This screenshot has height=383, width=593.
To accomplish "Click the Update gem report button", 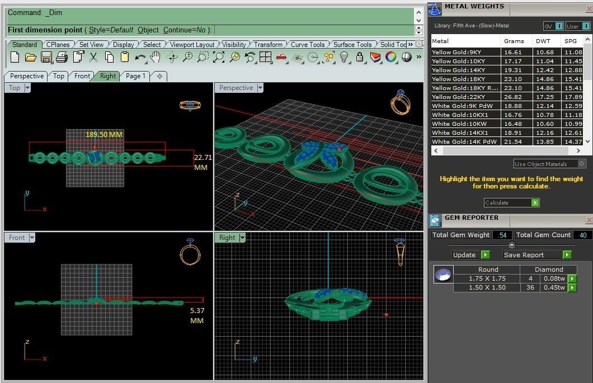I will [471, 255].
